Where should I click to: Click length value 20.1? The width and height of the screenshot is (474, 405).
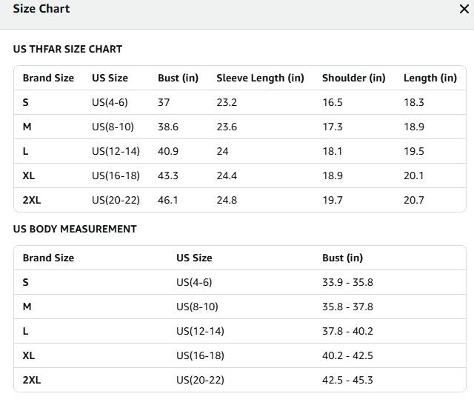[413, 176]
